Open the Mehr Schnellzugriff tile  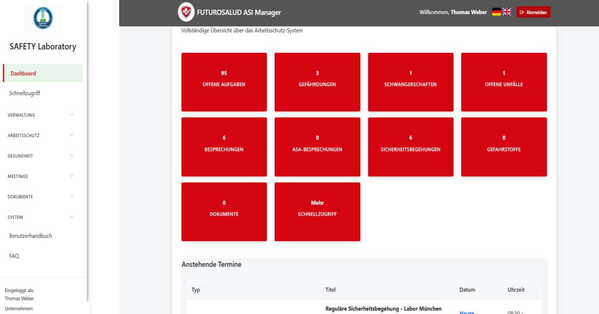(317, 212)
